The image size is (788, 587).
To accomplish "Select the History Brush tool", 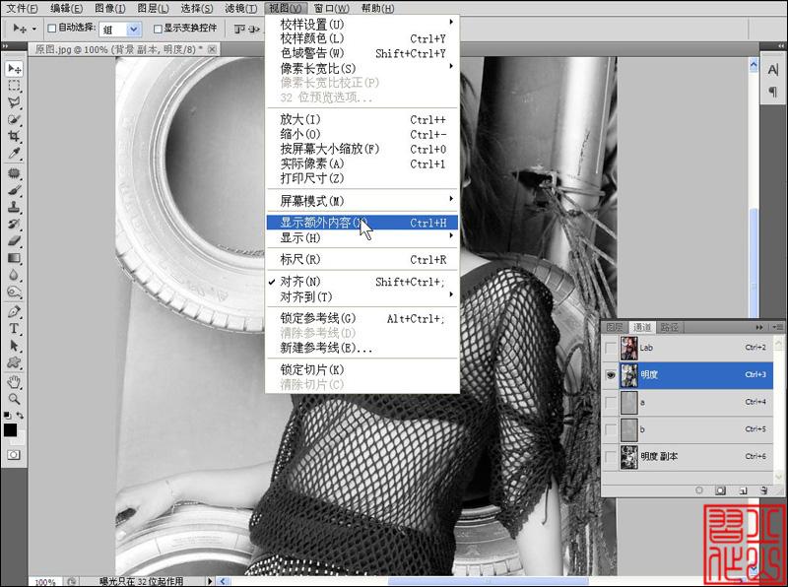I will pos(14,225).
